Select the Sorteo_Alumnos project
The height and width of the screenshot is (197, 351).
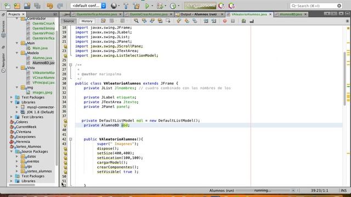click(28, 147)
